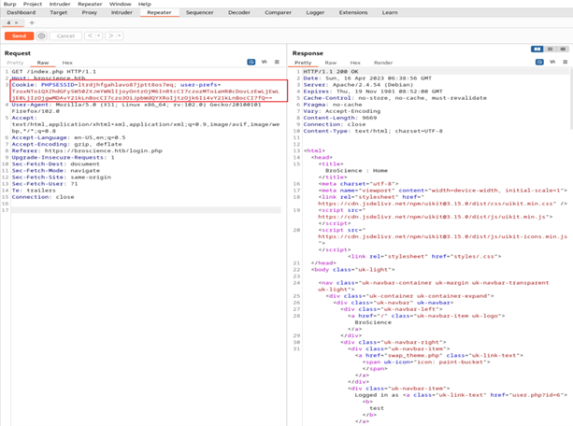The height and width of the screenshot is (426, 573).
Task: Switch to the Sequencer tab
Action: (x=199, y=12)
